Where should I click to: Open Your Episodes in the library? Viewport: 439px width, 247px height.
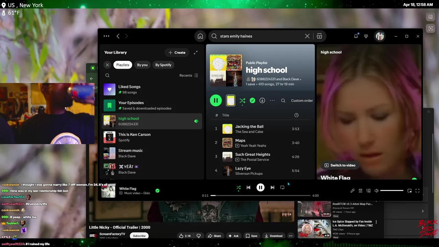(152, 105)
